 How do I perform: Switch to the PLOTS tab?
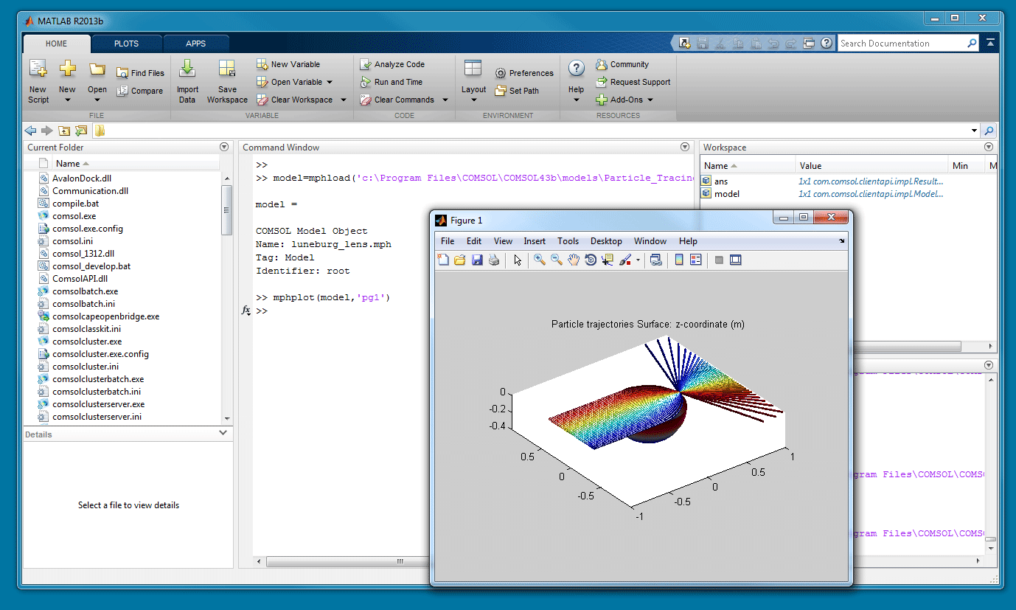tap(126, 44)
